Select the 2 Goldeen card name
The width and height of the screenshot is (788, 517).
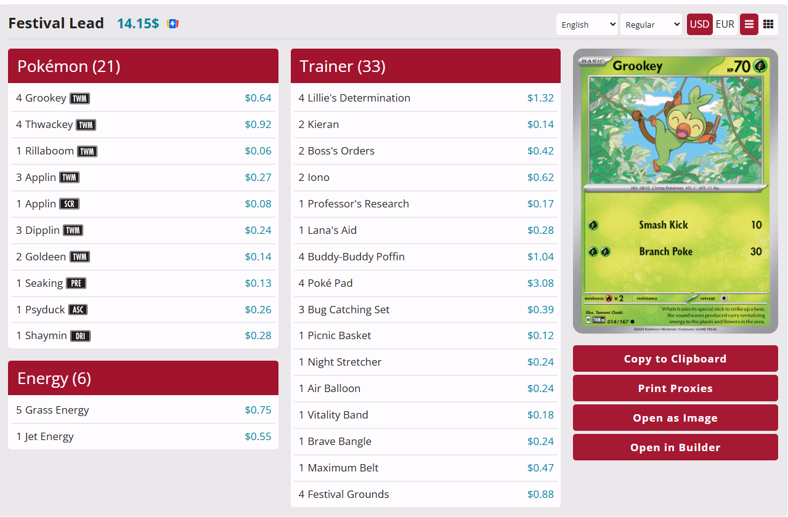point(41,257)
